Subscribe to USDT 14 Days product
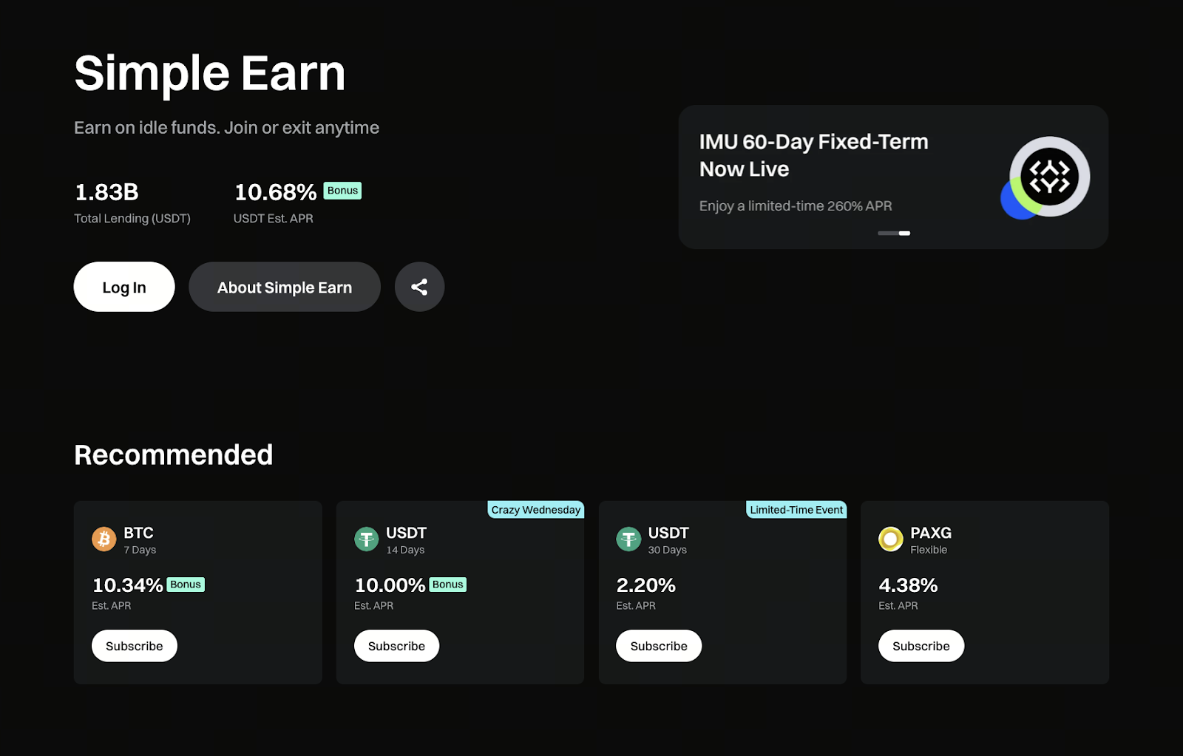This screenshot has height=756, width=1183. pyautogui.click(x=396, y=646)
